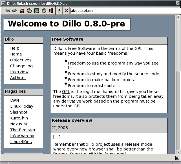This screenshot has width=181, height=164.
Task: Visit The Register link
Action: [x=23, y=130]
